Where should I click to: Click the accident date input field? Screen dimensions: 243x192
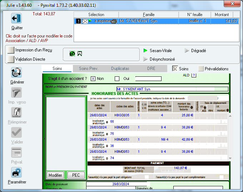pyautogui.click(x=148, y=79)
